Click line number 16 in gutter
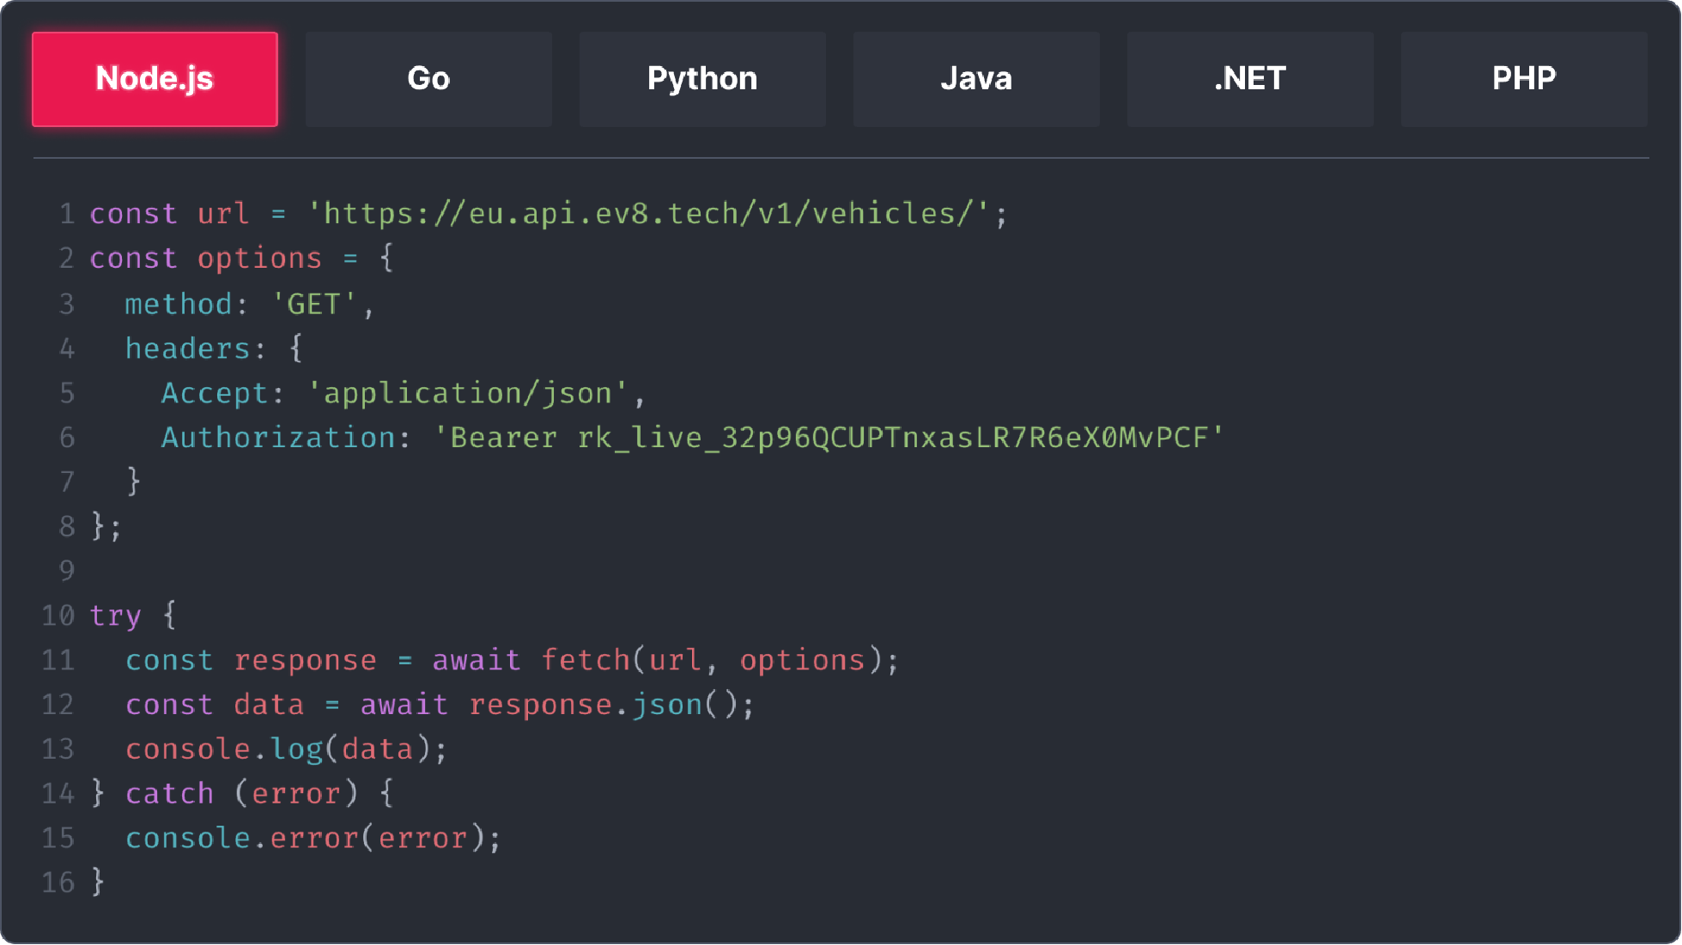The height and width of the screenshot is (945, 1682). 58,882
